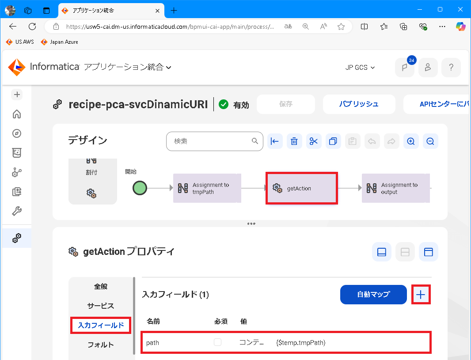471x360 pixels.
Task: Click the service gear icon in step palette
Action: click(91, 193)
